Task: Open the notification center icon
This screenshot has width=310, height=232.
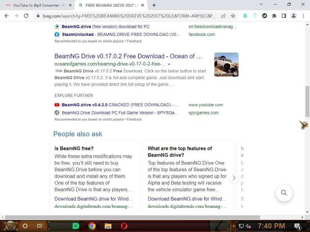Action: [298, 227]
